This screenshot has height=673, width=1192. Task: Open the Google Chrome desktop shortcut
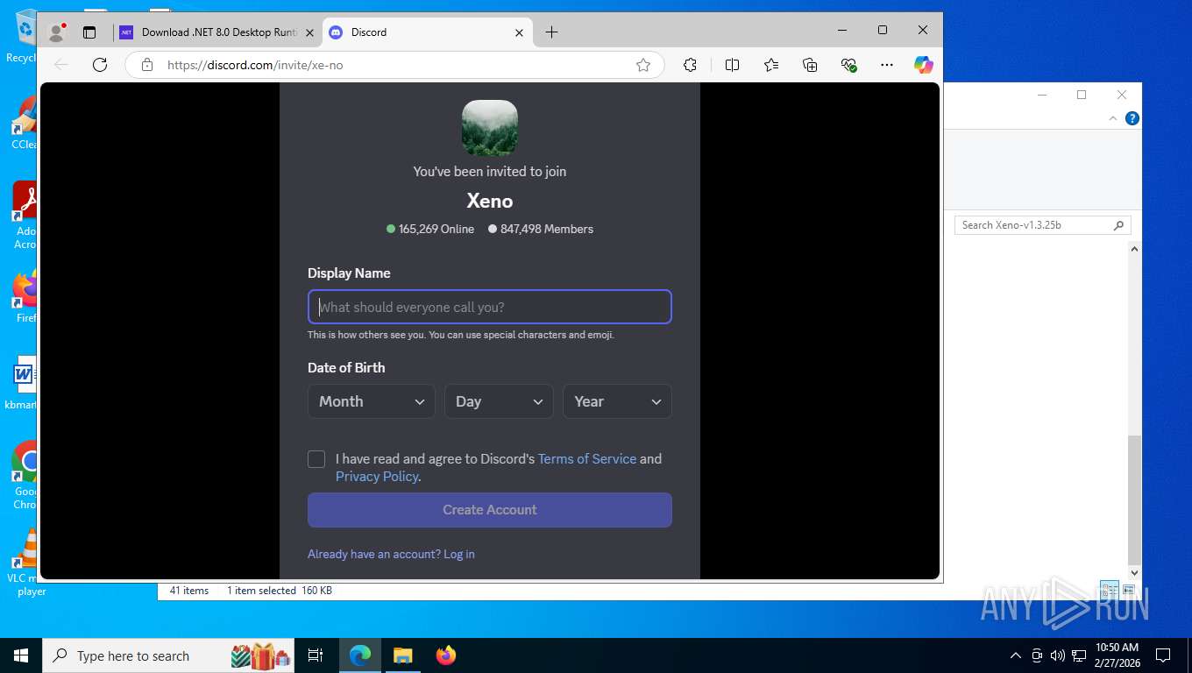pos(26,475)
